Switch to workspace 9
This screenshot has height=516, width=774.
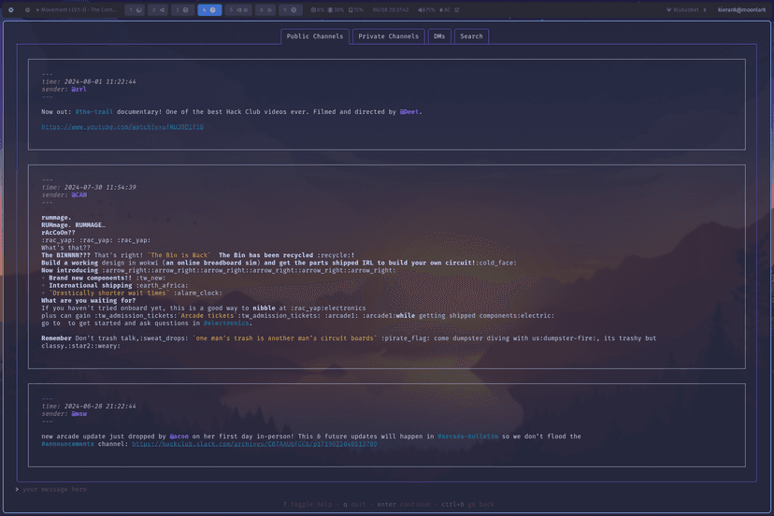[x=291, y=10]
